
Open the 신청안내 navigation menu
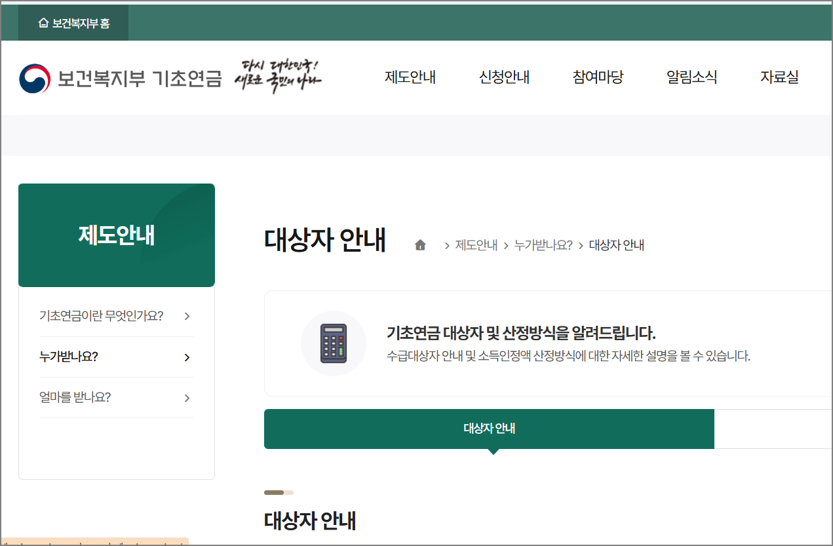pyautogui.click(x=504, y=77)
